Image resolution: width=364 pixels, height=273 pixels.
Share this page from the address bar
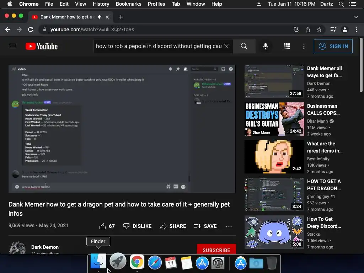pyautogui.click(x=308, y=30)
